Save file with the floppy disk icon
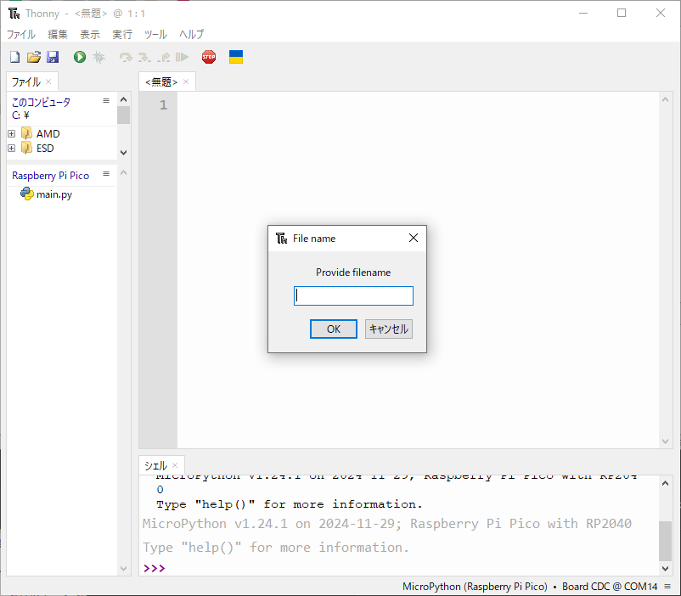 pos(53,57)
